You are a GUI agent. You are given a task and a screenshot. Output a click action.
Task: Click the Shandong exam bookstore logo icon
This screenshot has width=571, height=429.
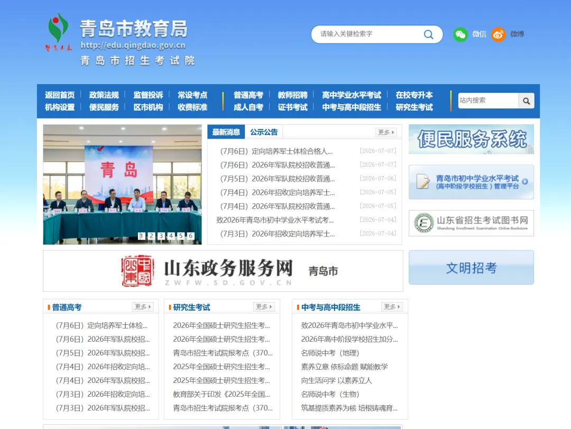coord(423,223)
